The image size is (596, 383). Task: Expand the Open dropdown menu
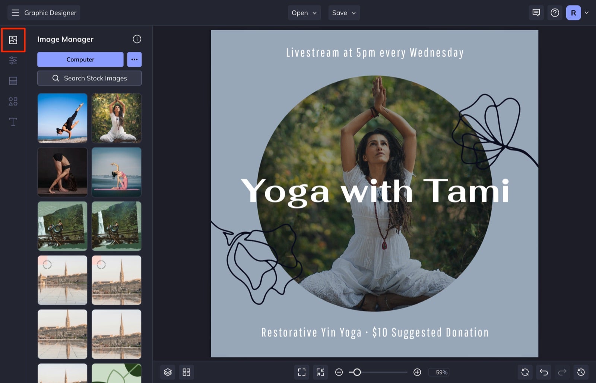tap(304, 13)
